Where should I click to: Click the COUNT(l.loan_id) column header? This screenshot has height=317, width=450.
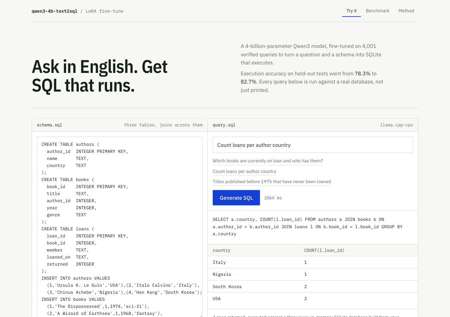click(324, 250)
